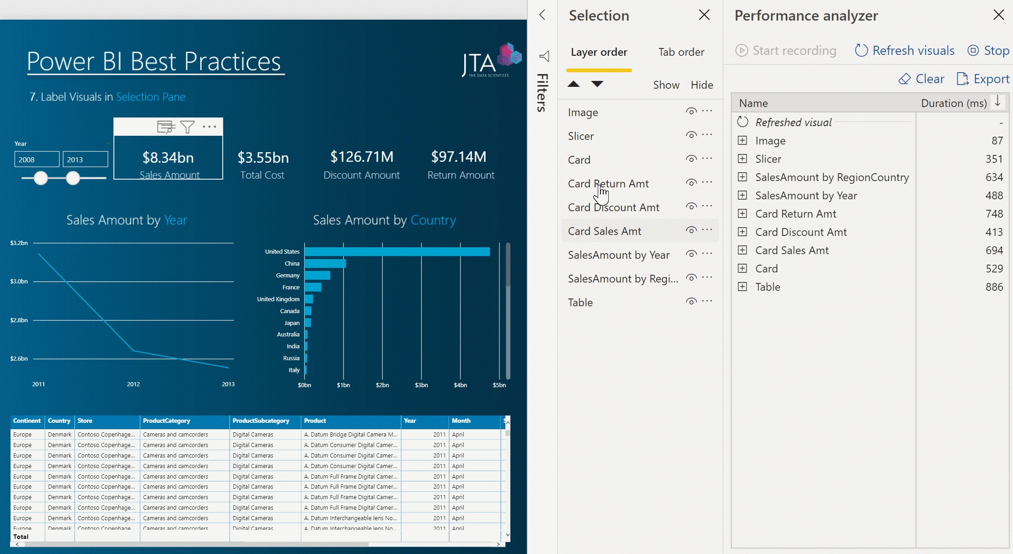Hide the Card layer via eye icon
1013x554 pixels.
tap(691, 159)
